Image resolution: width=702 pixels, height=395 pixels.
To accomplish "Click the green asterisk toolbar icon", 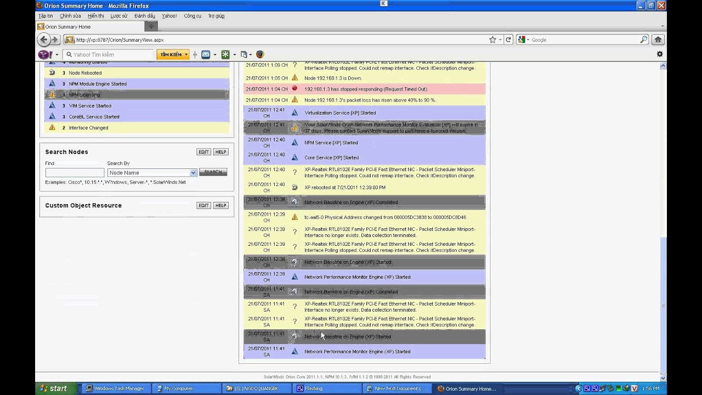I will coord(225,54).
